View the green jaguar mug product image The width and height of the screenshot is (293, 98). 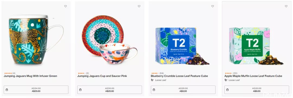pyautogui.click(x=36, y=40)
